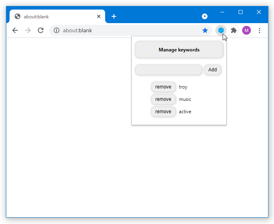Viewport: 274px width, 224px height.
Task: Click the Add button
Action: [213, 70]
